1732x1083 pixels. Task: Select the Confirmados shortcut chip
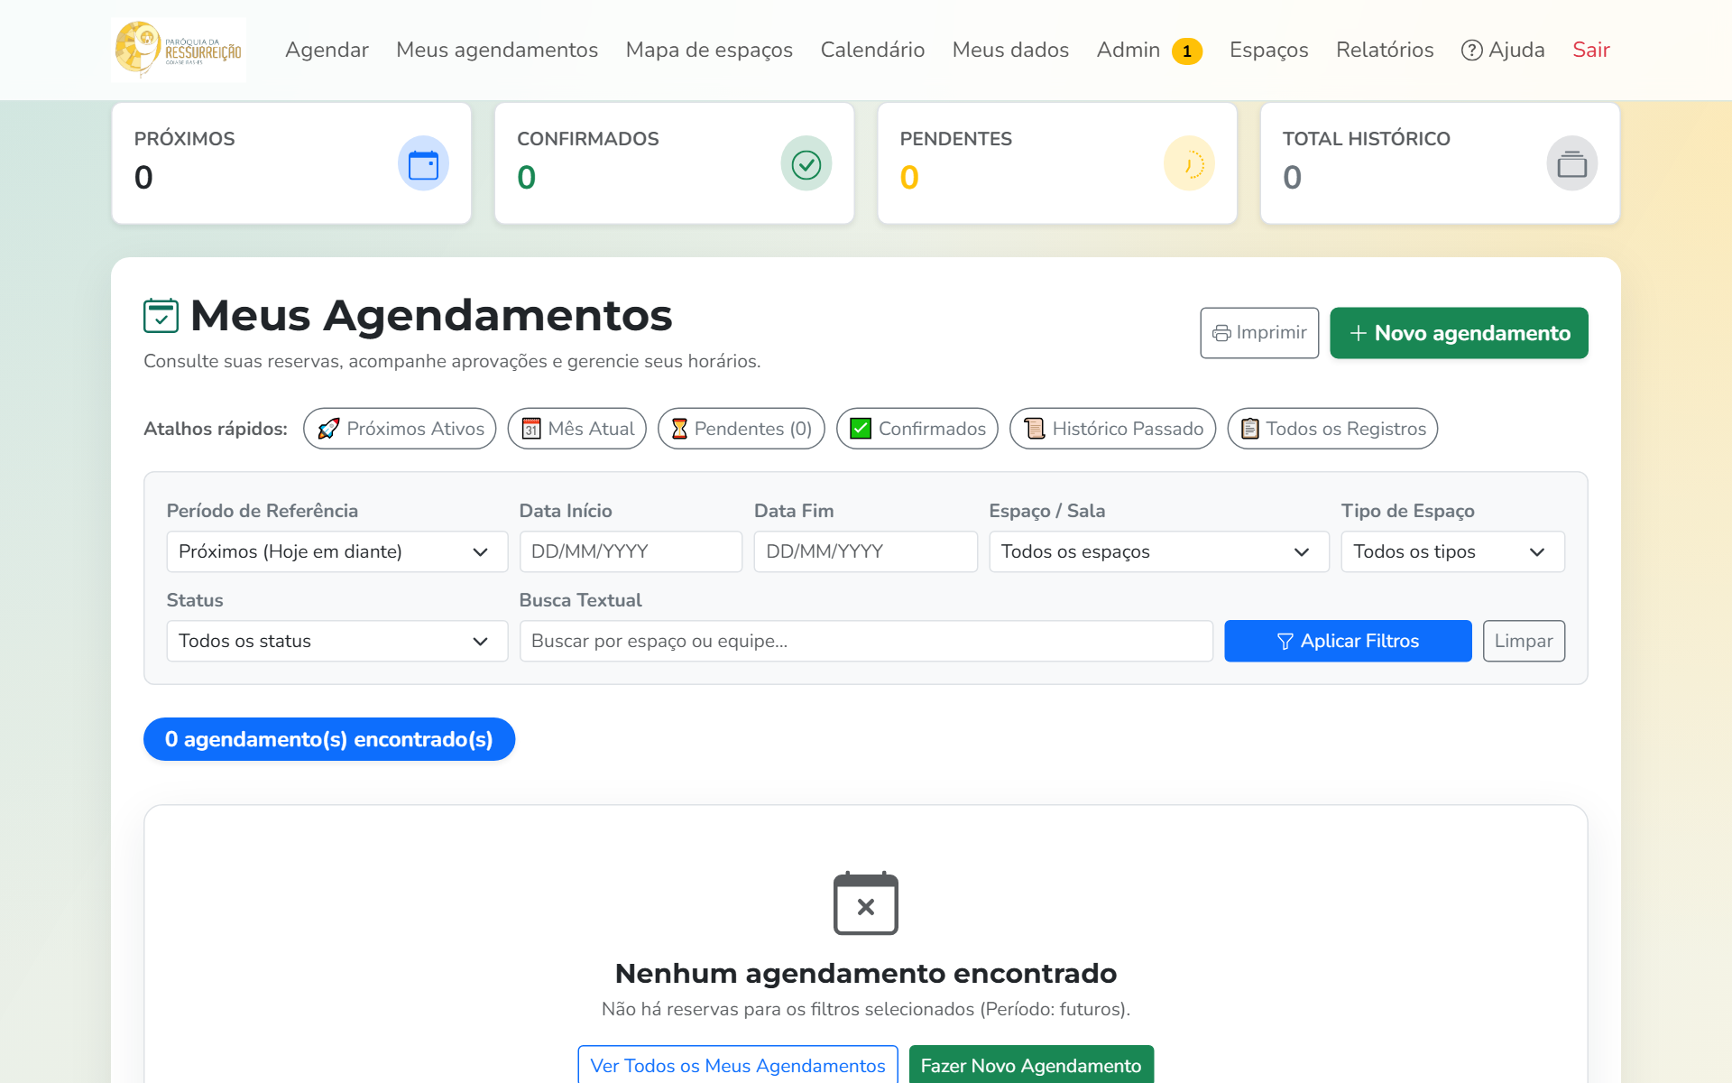(917, 429)
